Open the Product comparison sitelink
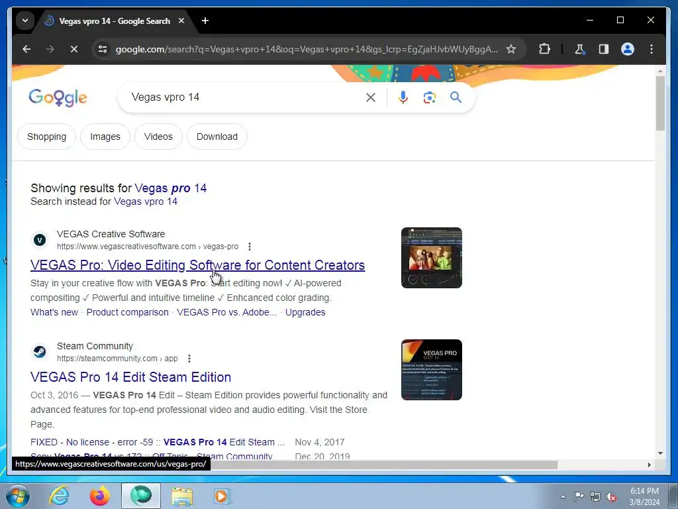The width and height of the screenshot is (678, 509). point(128,313)
